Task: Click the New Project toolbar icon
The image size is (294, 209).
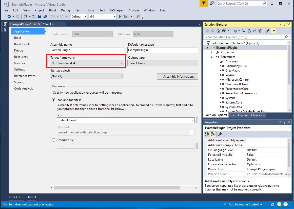Action: pos(25,16)
